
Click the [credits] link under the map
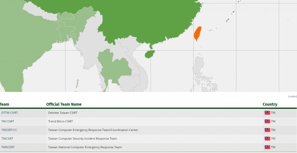pos(292,97)
